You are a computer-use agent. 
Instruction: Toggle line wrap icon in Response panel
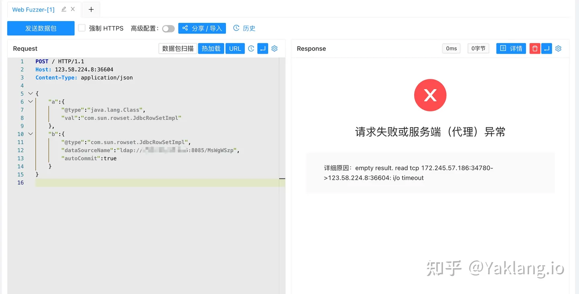point(546,49)
